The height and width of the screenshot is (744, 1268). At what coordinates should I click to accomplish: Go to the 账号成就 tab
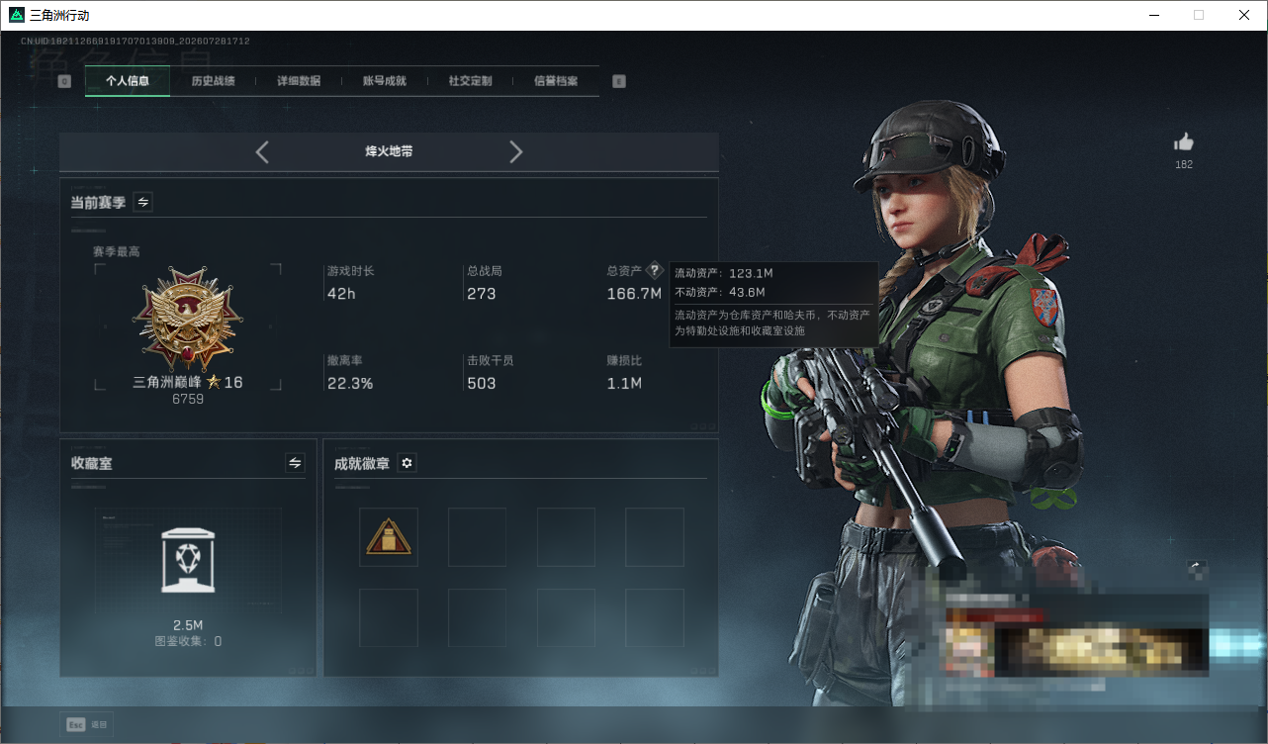pyautogui.click(x=385, y=81)
